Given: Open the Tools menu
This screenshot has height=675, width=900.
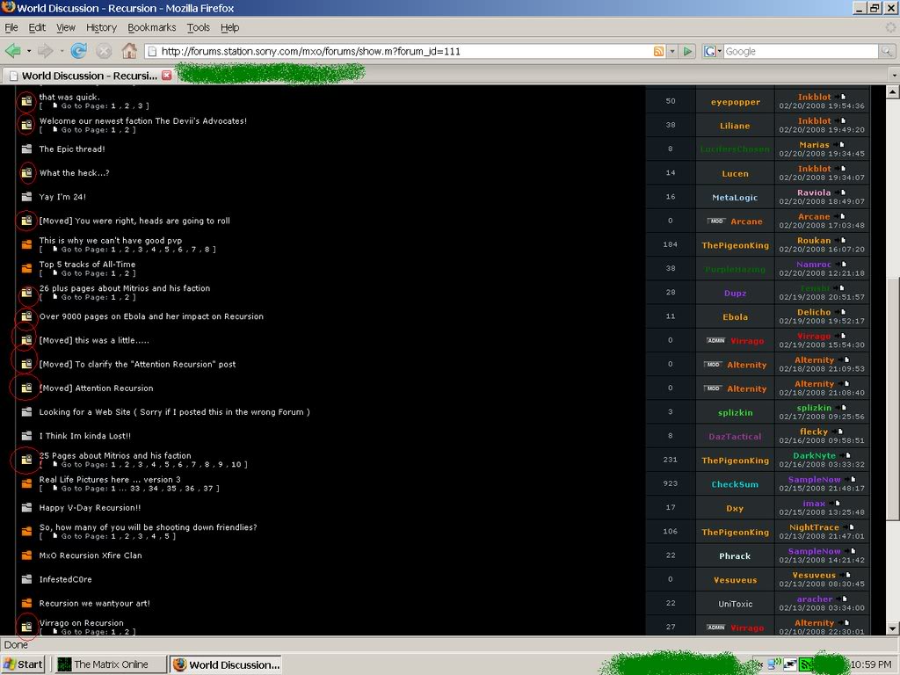Looking at the screenshot, I should coord(199,27).
